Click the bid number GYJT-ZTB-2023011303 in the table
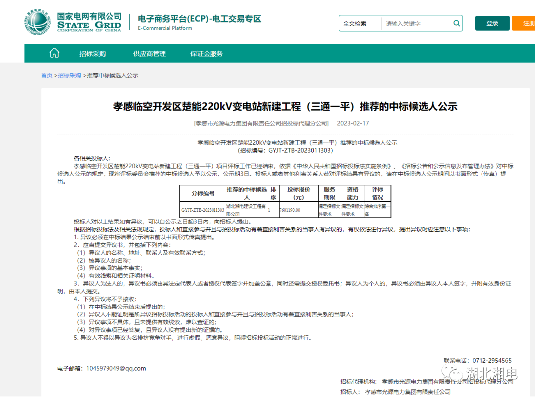 202,210
